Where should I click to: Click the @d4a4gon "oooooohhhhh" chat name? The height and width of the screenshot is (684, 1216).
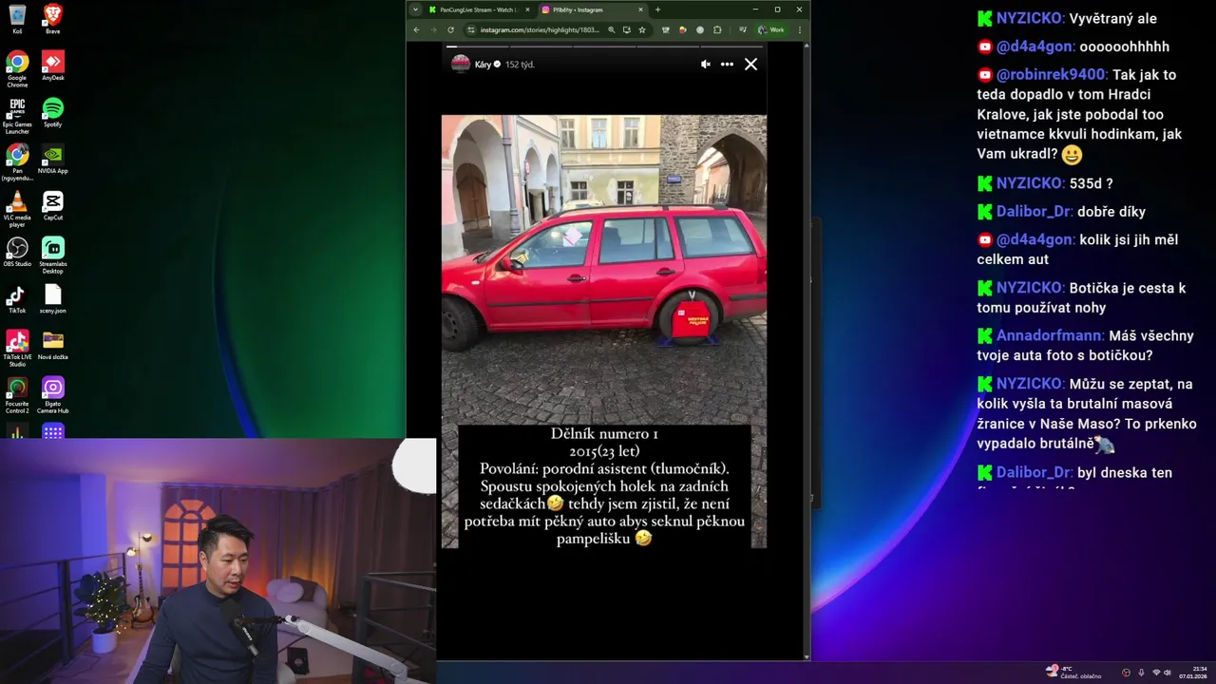[1035, 47]
